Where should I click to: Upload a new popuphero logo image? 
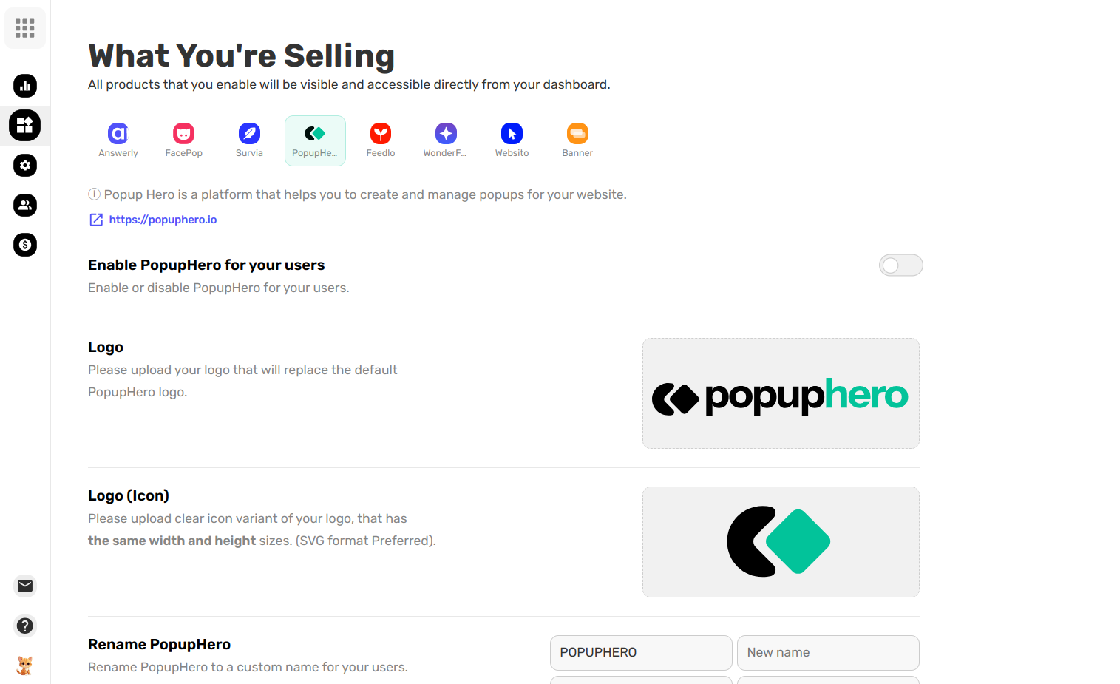tap(781, 393)
